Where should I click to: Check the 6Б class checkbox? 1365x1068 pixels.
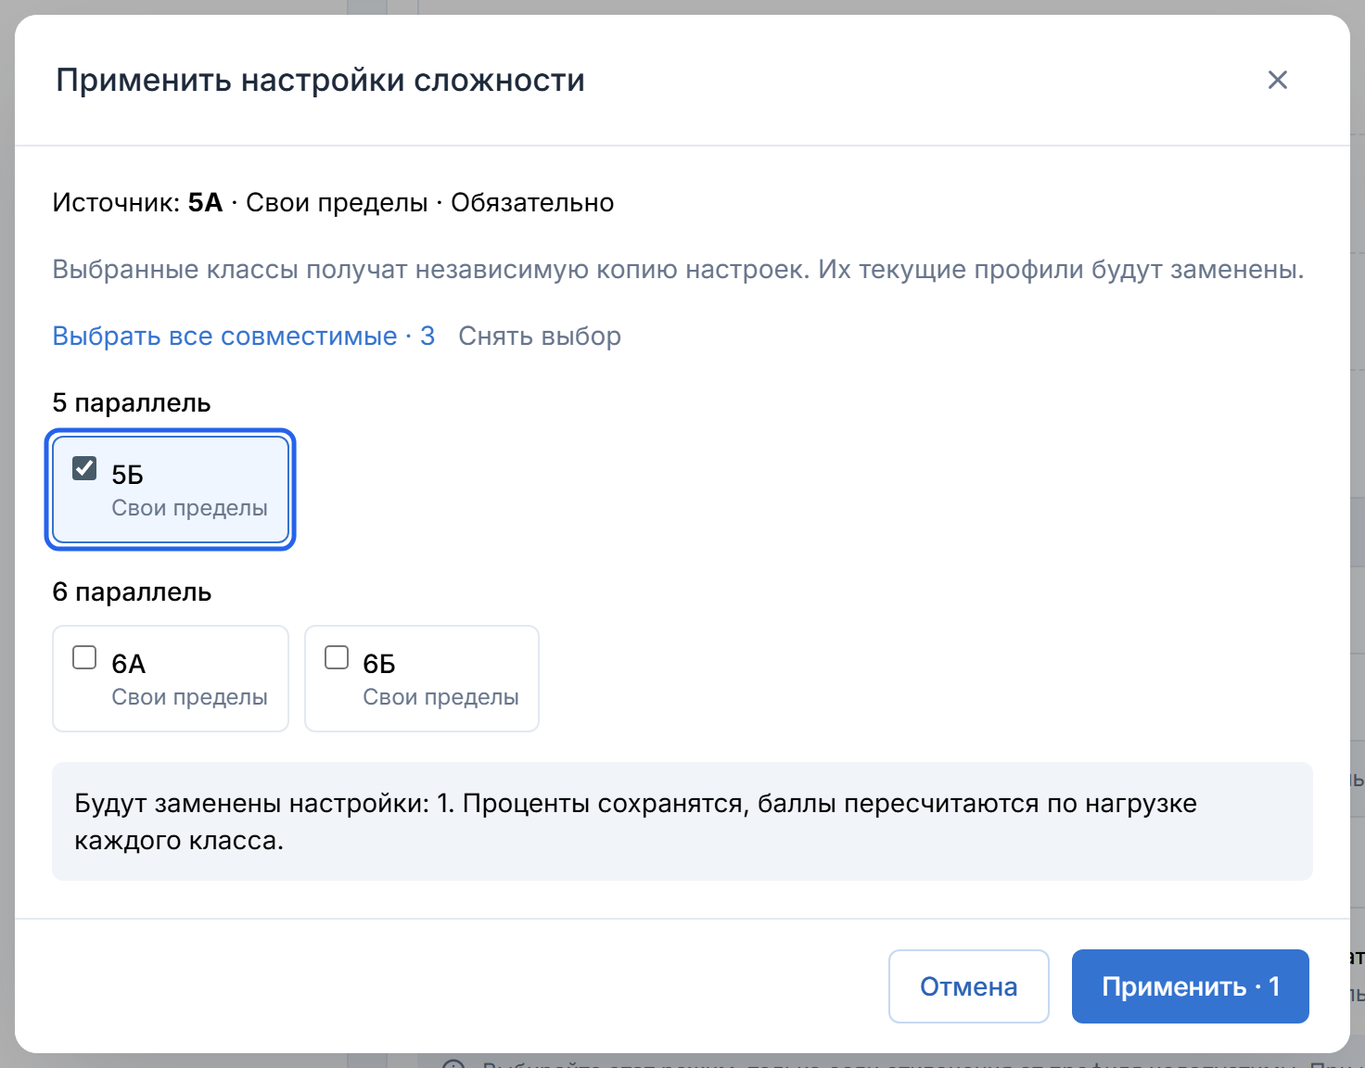(337, 657)
